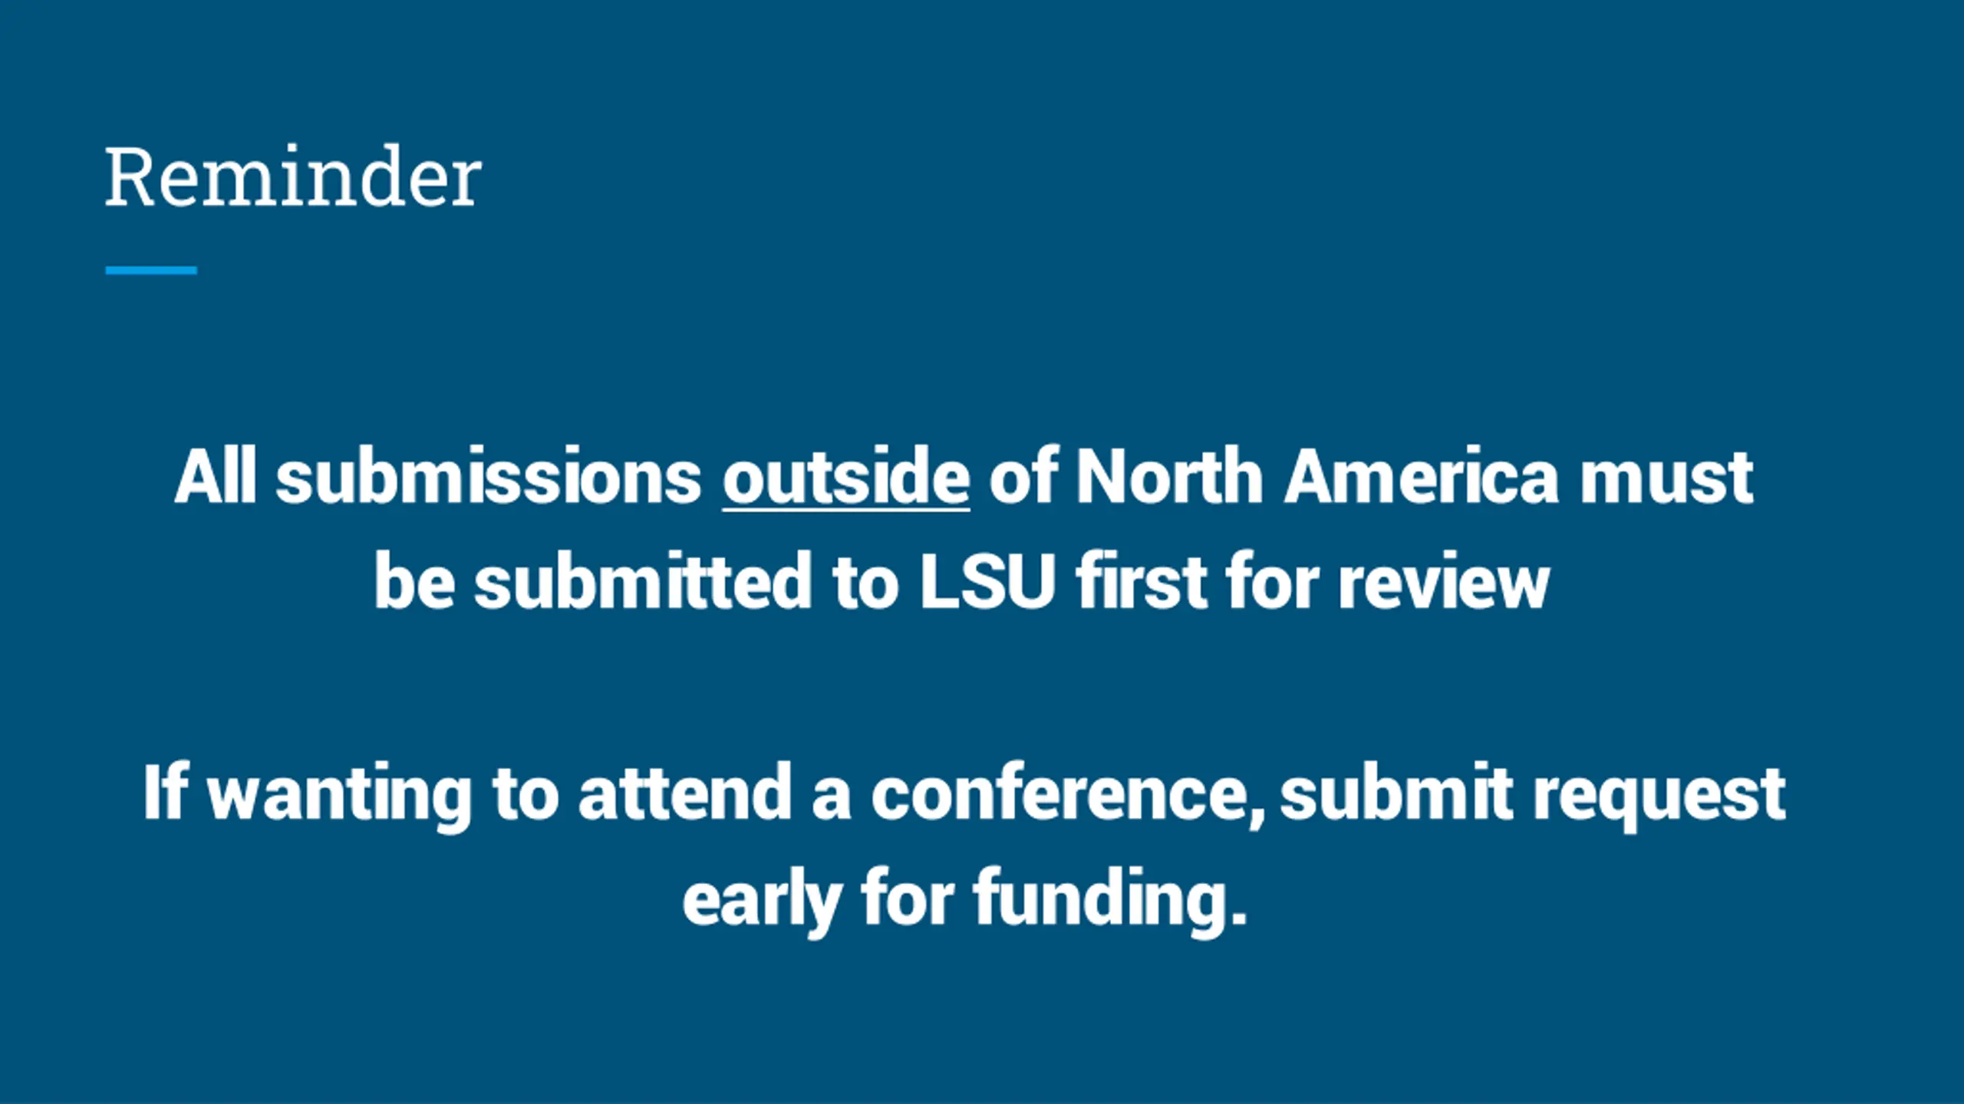Click the word submit before request
The width and height of the screenshot is (1964, 1104).
coord(1396,793)
